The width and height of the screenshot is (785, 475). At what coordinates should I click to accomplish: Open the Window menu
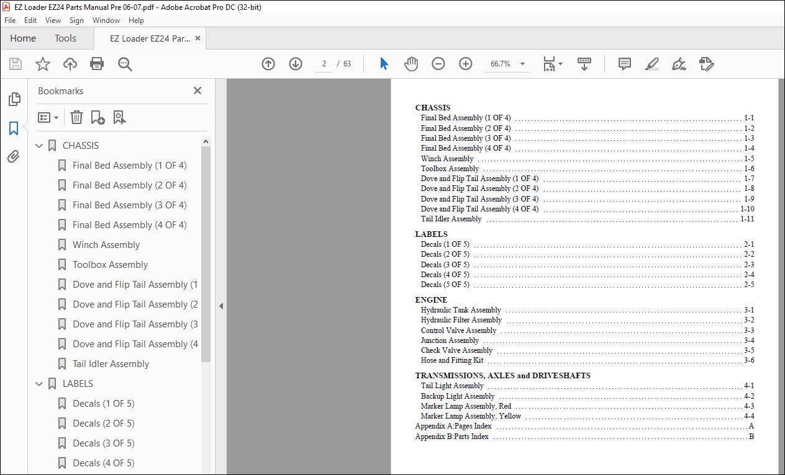[106, 20]
